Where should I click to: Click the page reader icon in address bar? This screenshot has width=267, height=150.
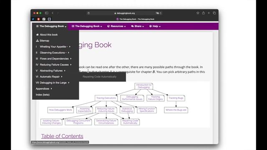88,13
